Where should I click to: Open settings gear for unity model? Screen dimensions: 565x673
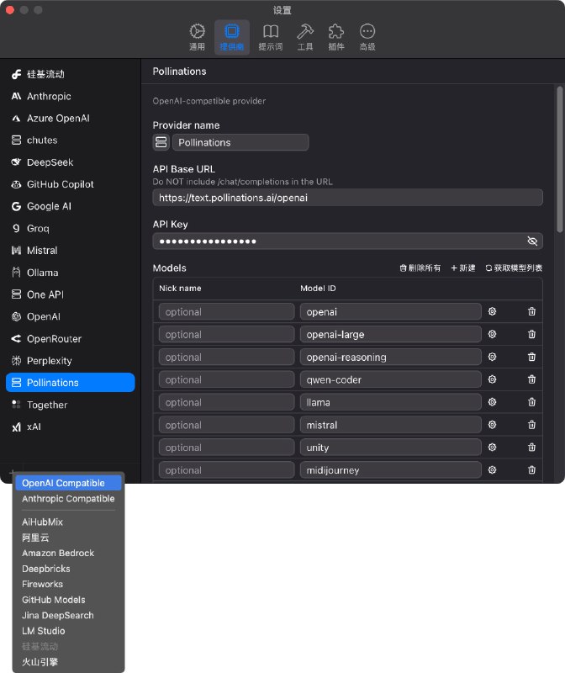click(492, 448)
